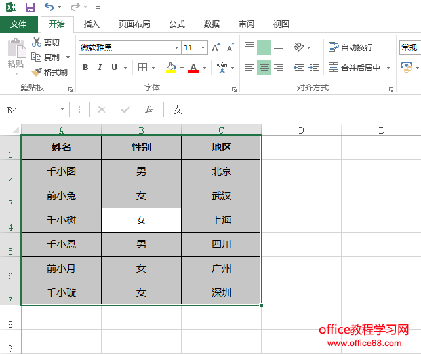Click the Undo arrow icon
This screenshot has width=421, height=354.
[49, 7]
